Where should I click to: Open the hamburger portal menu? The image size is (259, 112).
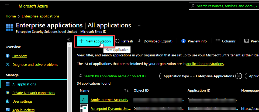[x=7, y=6]
